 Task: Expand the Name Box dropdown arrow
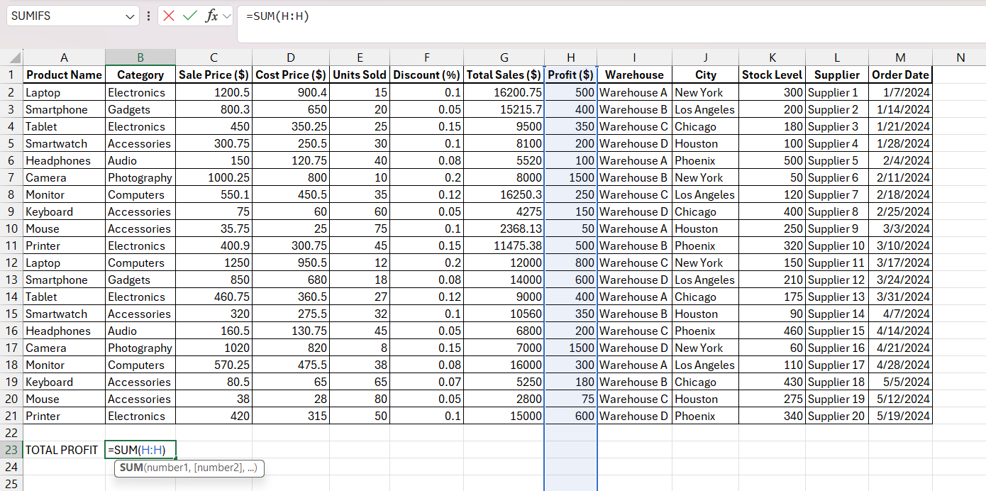pos(131,16)
